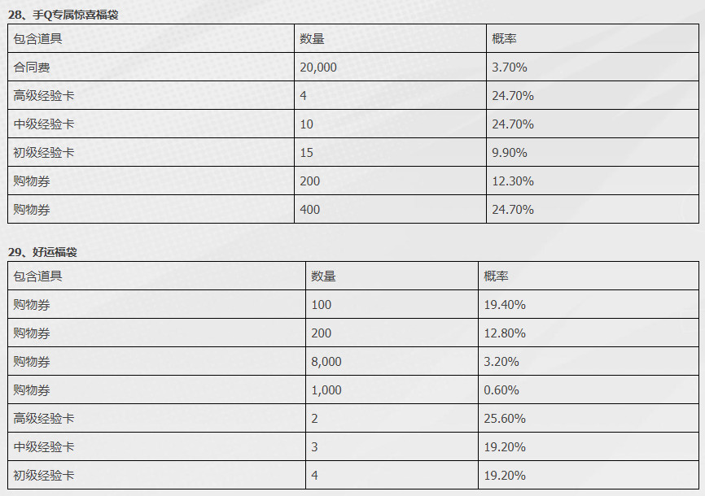This screenshot has height=496, width=705.
Task: Select the 12.80% probability cell
Action: click(589, 333)
